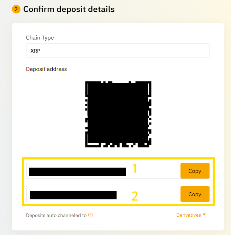Click the "Chain Type" label
Viewport: 231px width, 235px height.
coord(40,38)
